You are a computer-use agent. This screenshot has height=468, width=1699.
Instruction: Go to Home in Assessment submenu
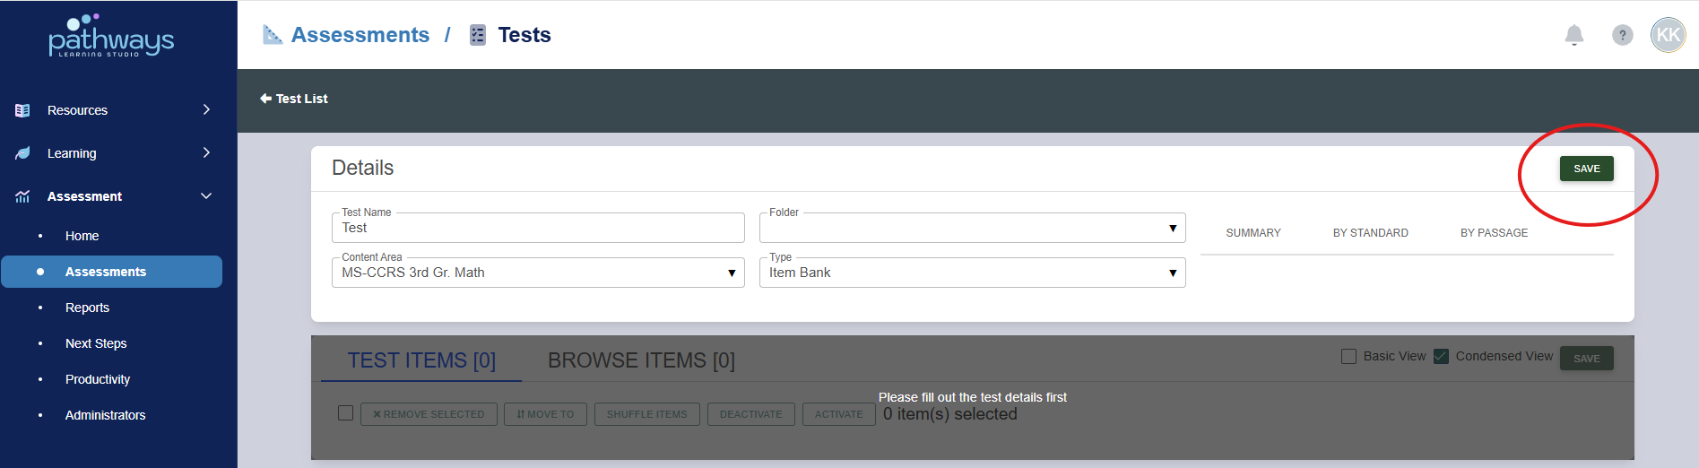click(82, 236)
